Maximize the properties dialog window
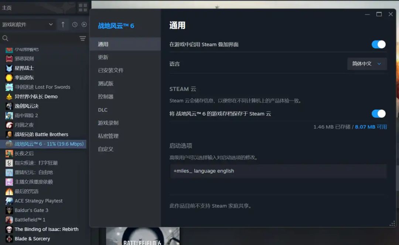The image size is (399, 245). (379, 14)
